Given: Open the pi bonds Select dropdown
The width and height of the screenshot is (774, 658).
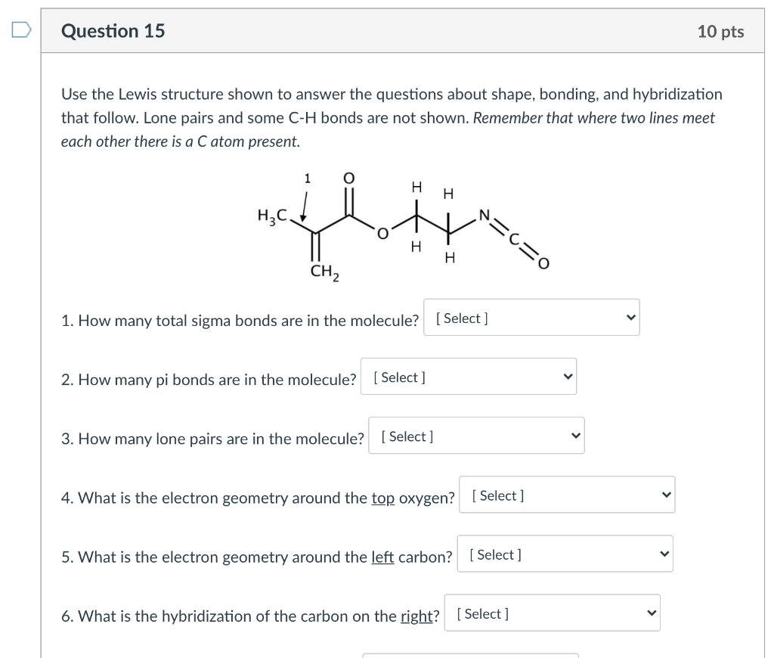Looking at the screenshot, I should tap(469, 376).
